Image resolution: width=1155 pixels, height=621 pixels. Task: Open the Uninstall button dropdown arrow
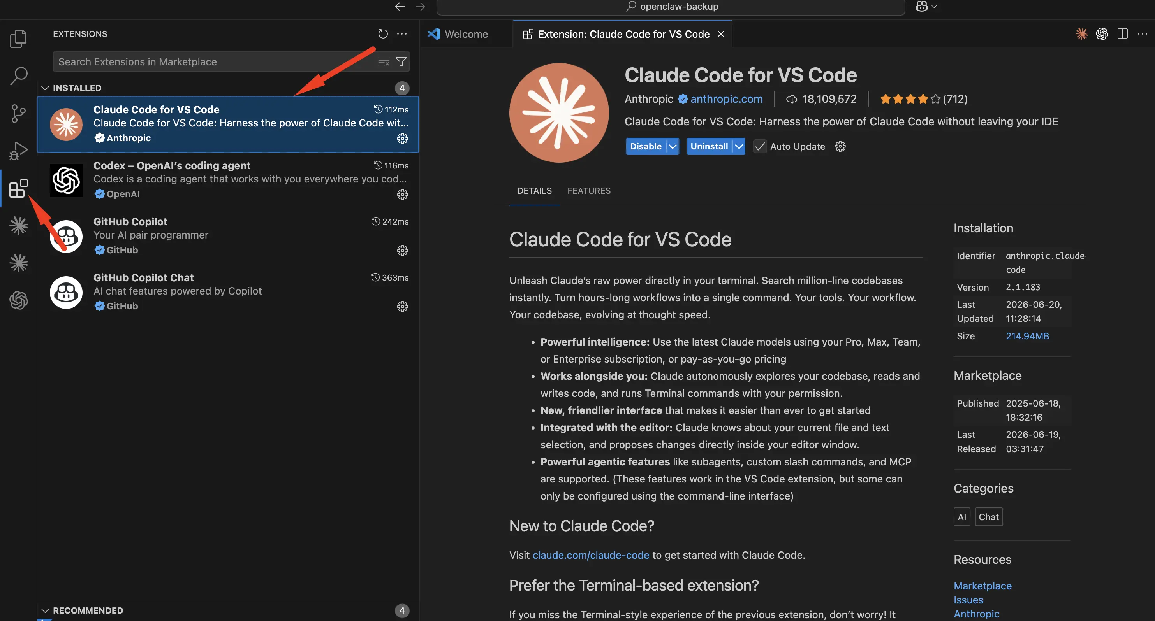pyautogui.click(x=739, y=147)
